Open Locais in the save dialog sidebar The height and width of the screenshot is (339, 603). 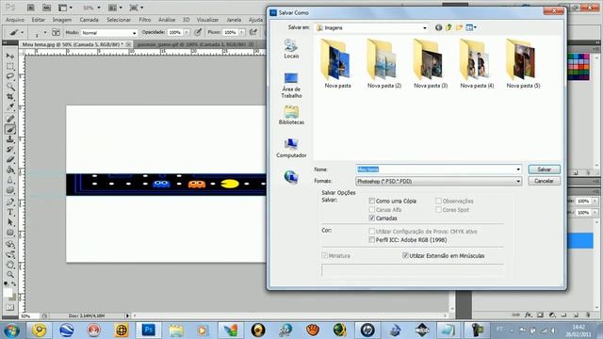291,49
